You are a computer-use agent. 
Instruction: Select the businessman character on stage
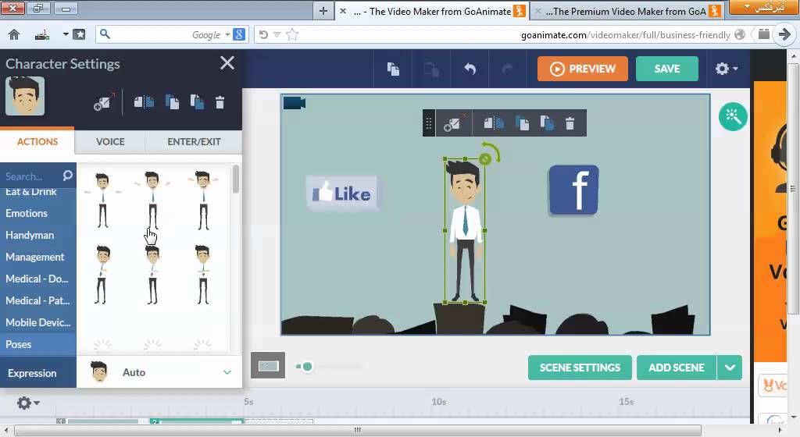[x=465, y=230]
